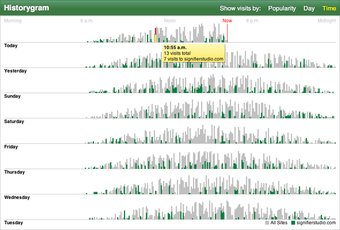Show visits by Popularity
This screenshot has height=230, width=340.
pos(282,8)
